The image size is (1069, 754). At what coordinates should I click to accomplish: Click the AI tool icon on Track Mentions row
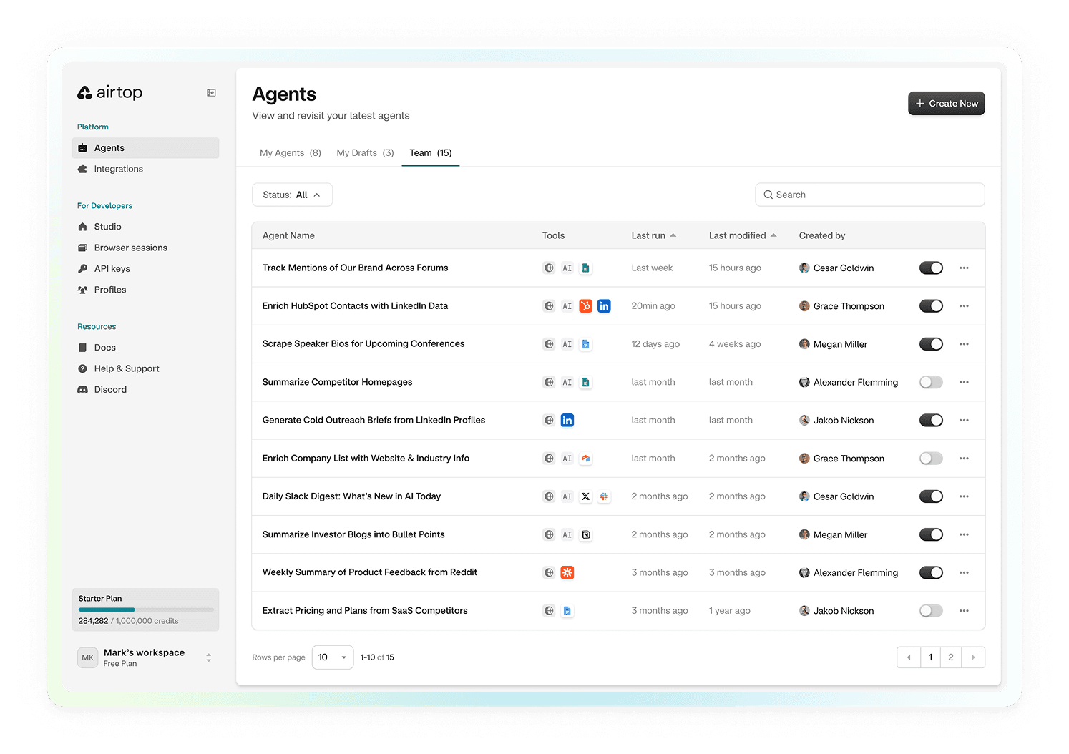click(x=567, y=268)
